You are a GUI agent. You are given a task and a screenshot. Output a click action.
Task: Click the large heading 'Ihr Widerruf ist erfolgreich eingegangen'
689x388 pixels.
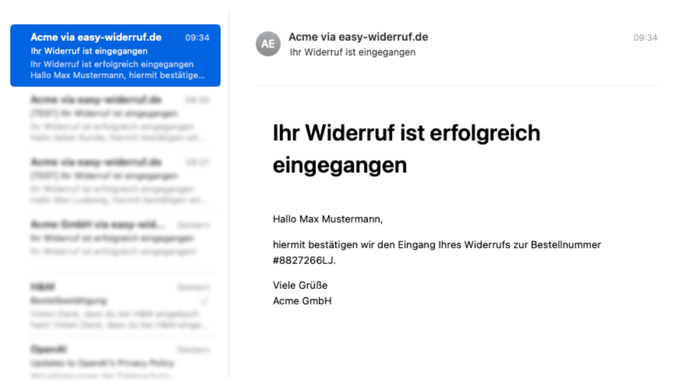[406, 149]
